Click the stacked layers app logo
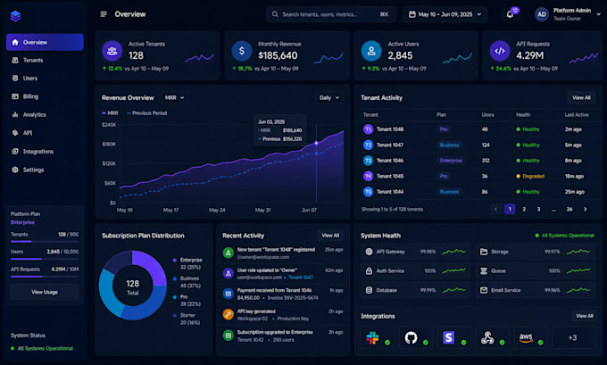The height and width of the screenshot is (365, 607). [x=15, y=16]
